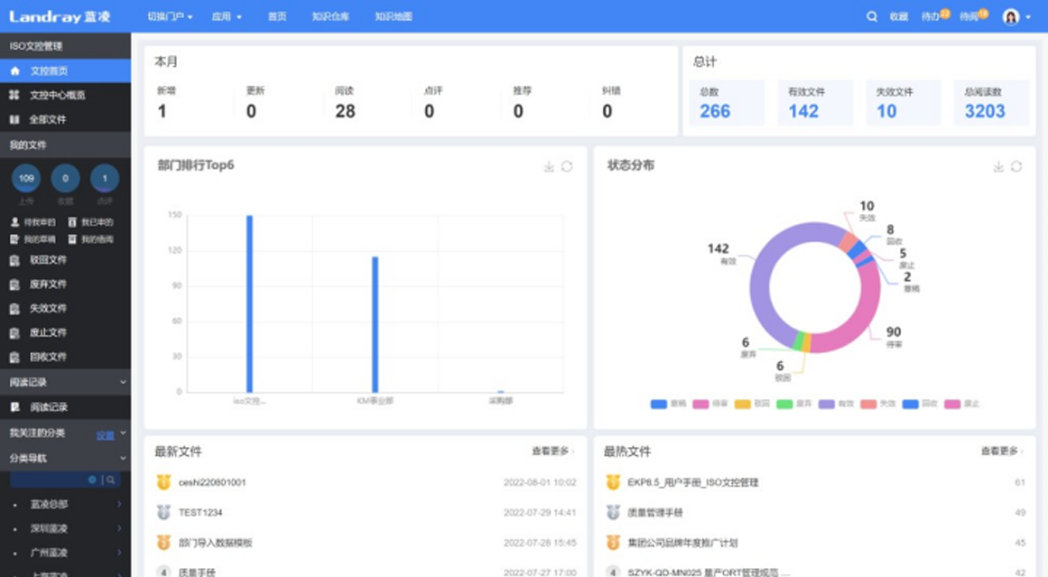The image size is (1048, 577).
Task: Open the file TEST1234 in 最新文件
Action: click(200, 512)
